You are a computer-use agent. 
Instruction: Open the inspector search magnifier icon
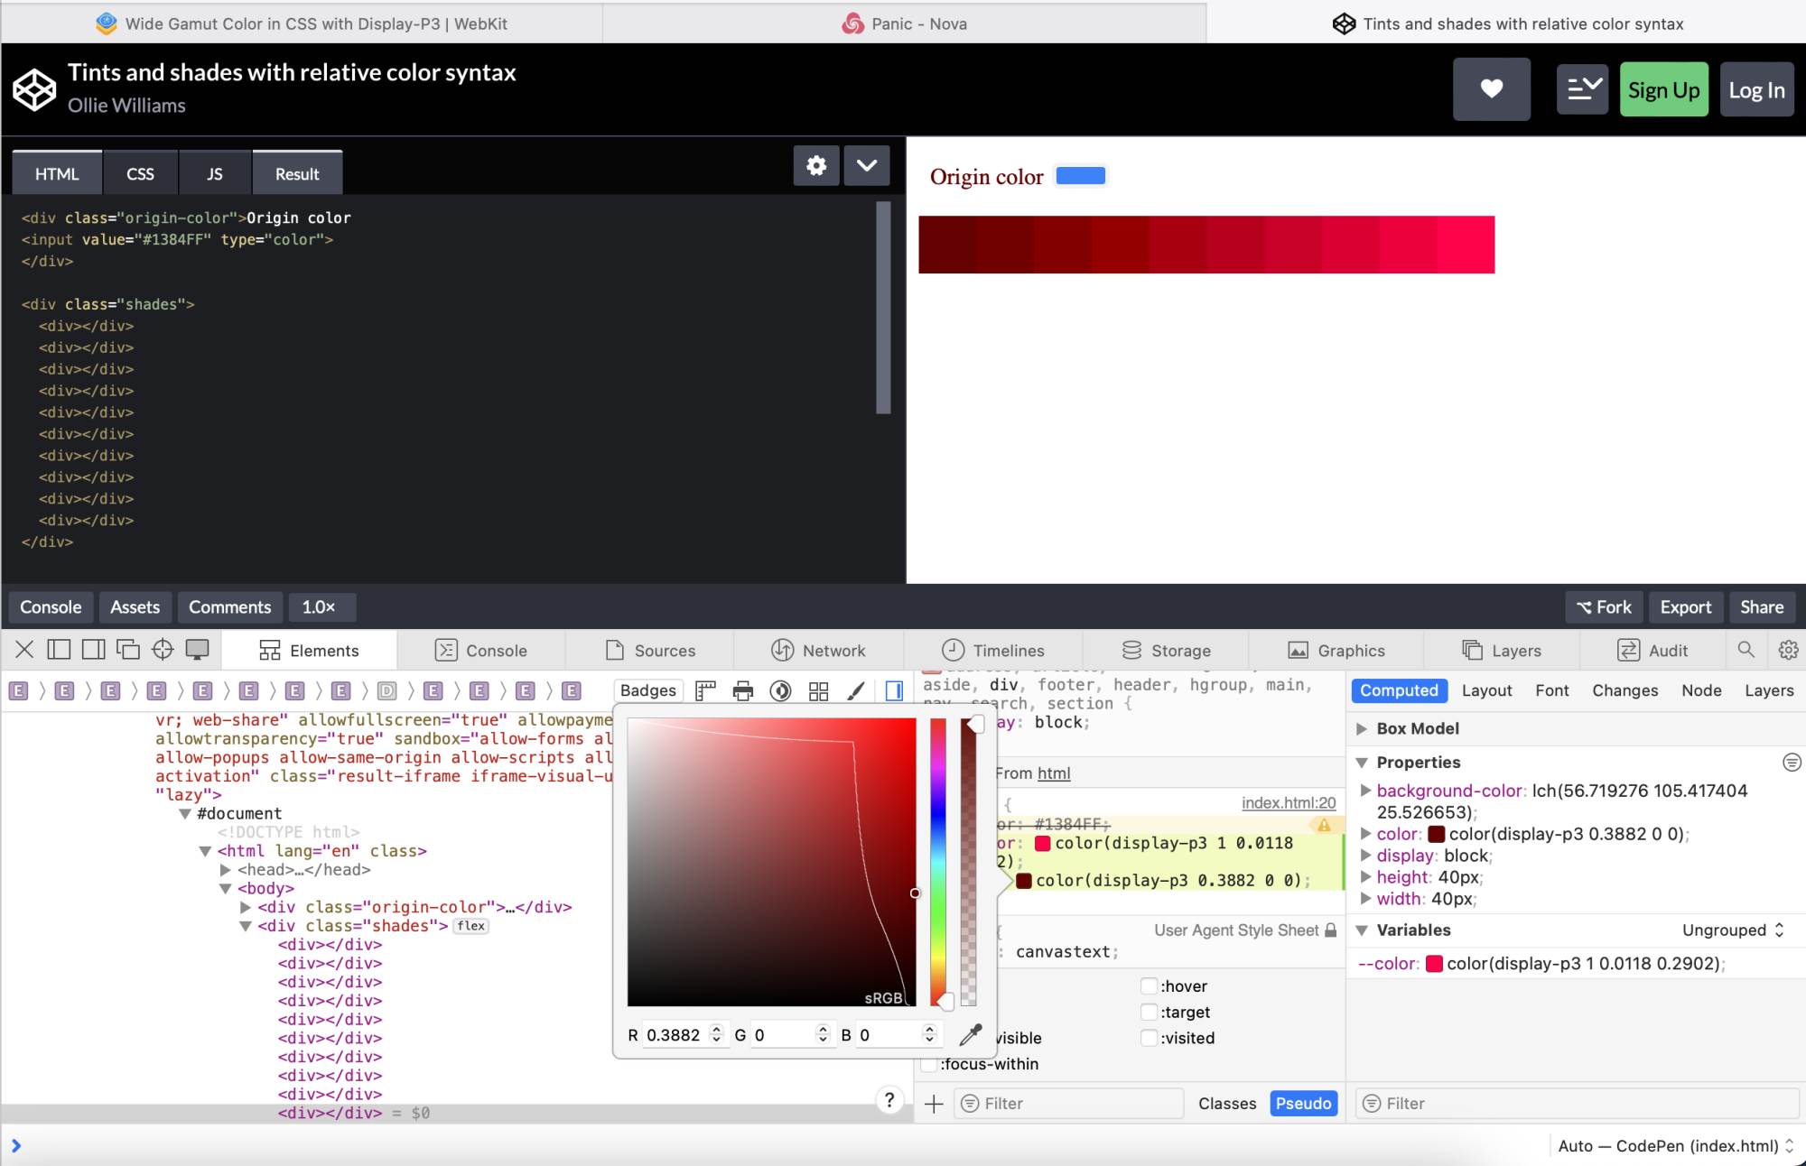1745,650
